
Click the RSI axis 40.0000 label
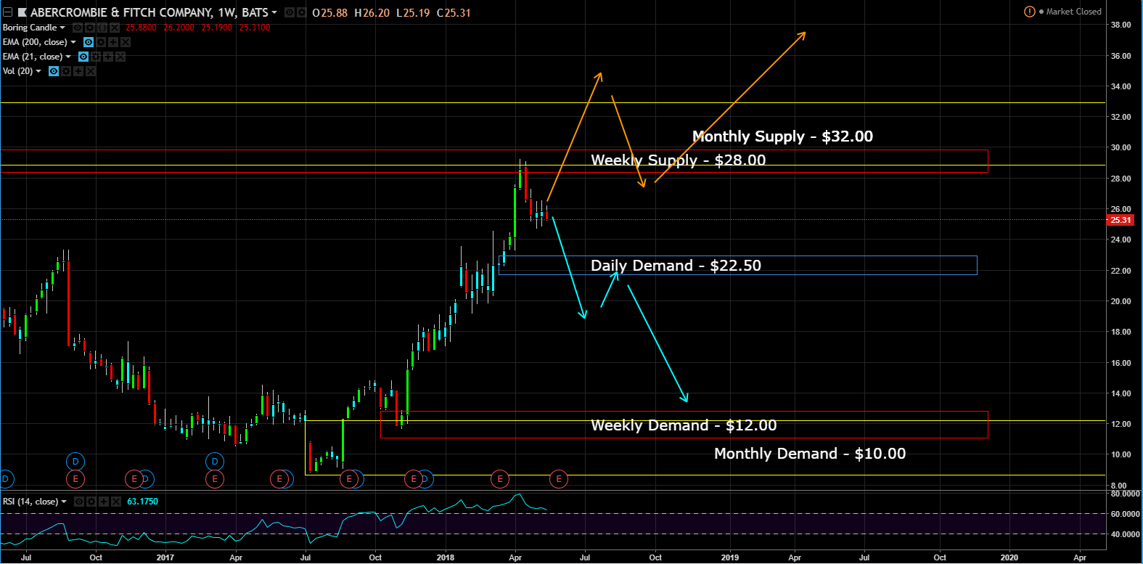click(1126, 534)
